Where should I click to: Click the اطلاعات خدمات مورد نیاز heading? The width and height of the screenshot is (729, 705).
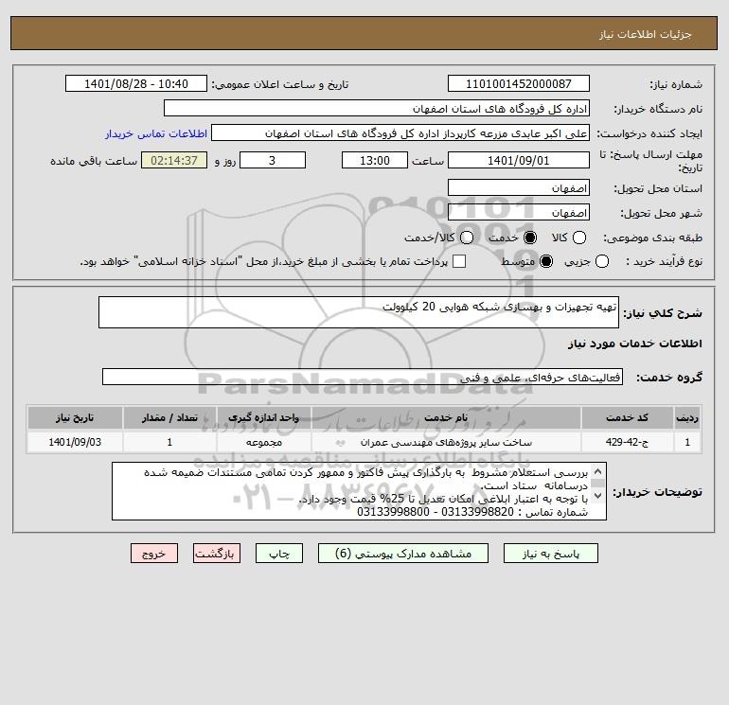coord(634,344)
